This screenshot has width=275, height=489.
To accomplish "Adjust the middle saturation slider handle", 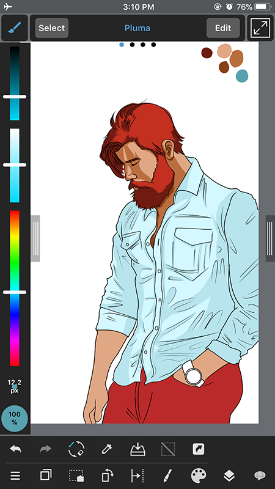I will pos(15,165).
